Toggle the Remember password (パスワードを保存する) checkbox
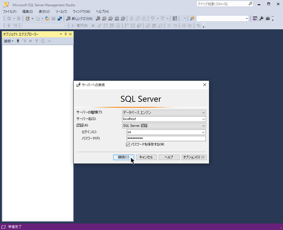Screen dimensions: 283x230 [x=128, y=145]
